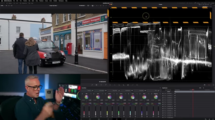Expand the Corrector 1 keyframe track

[166, 93]
